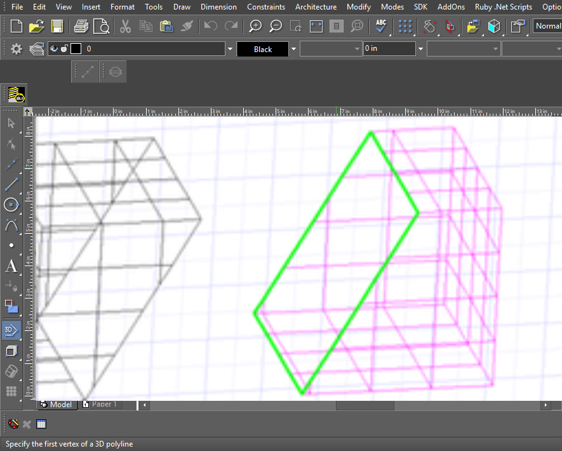Choose the Text tool (letter A)
The image size is (562, 451).
[x=11, y=266]
